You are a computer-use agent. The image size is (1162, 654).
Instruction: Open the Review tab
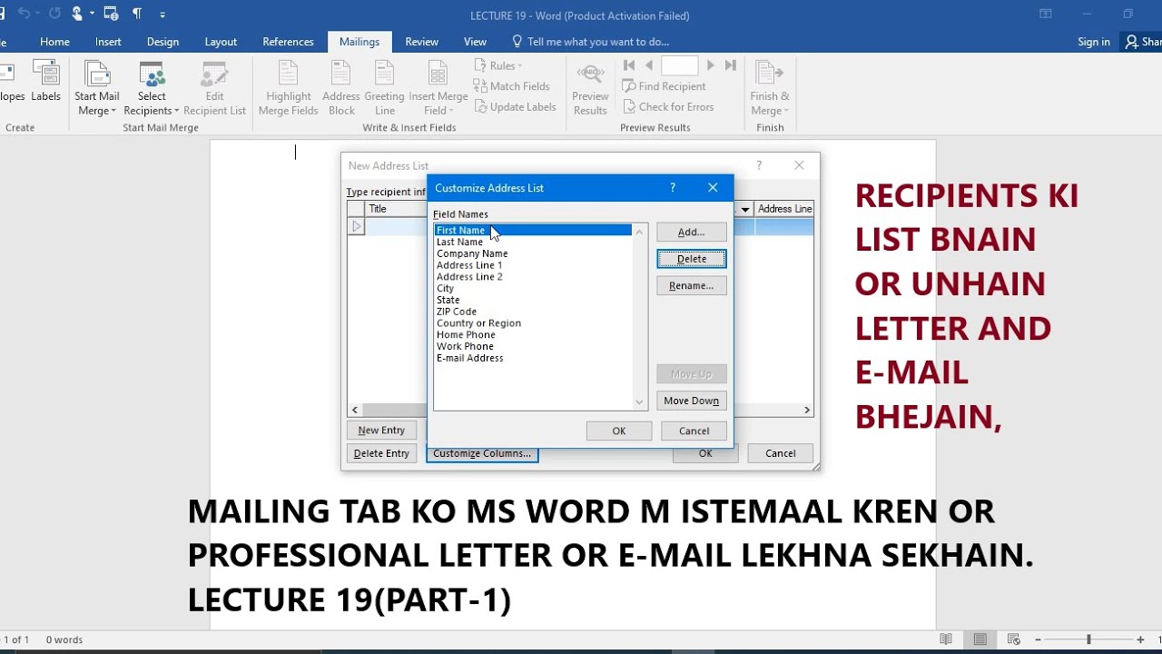[421, 42]
